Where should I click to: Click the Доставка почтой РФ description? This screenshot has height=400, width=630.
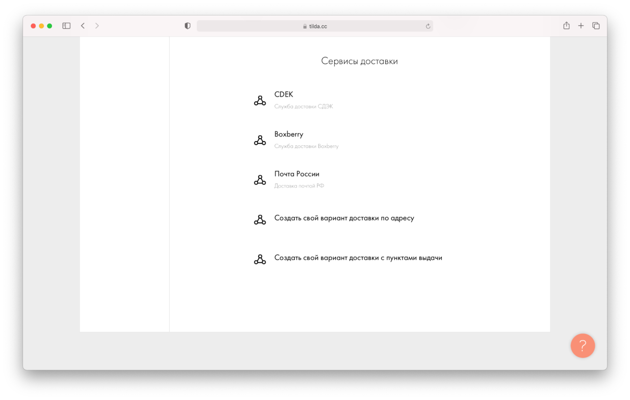pyautogui.click(x=299, y=186)
